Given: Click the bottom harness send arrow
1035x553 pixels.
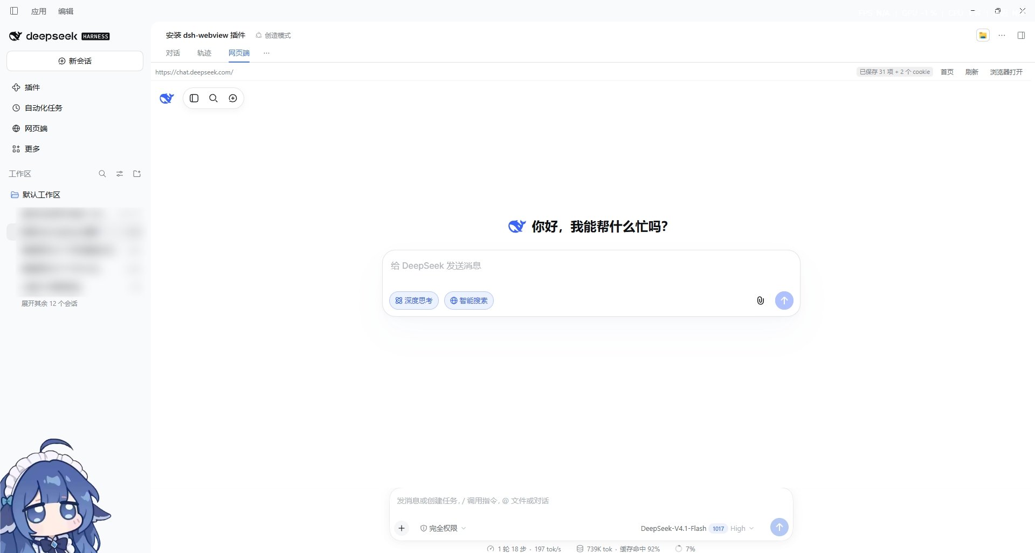Looking at the screenshot, I should [x=779, y=527].
